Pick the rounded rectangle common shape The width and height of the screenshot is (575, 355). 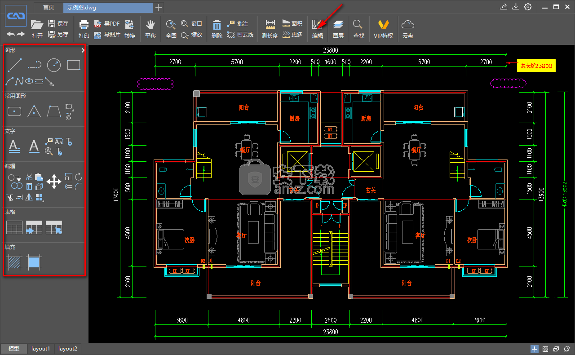[x=14, y=111]
